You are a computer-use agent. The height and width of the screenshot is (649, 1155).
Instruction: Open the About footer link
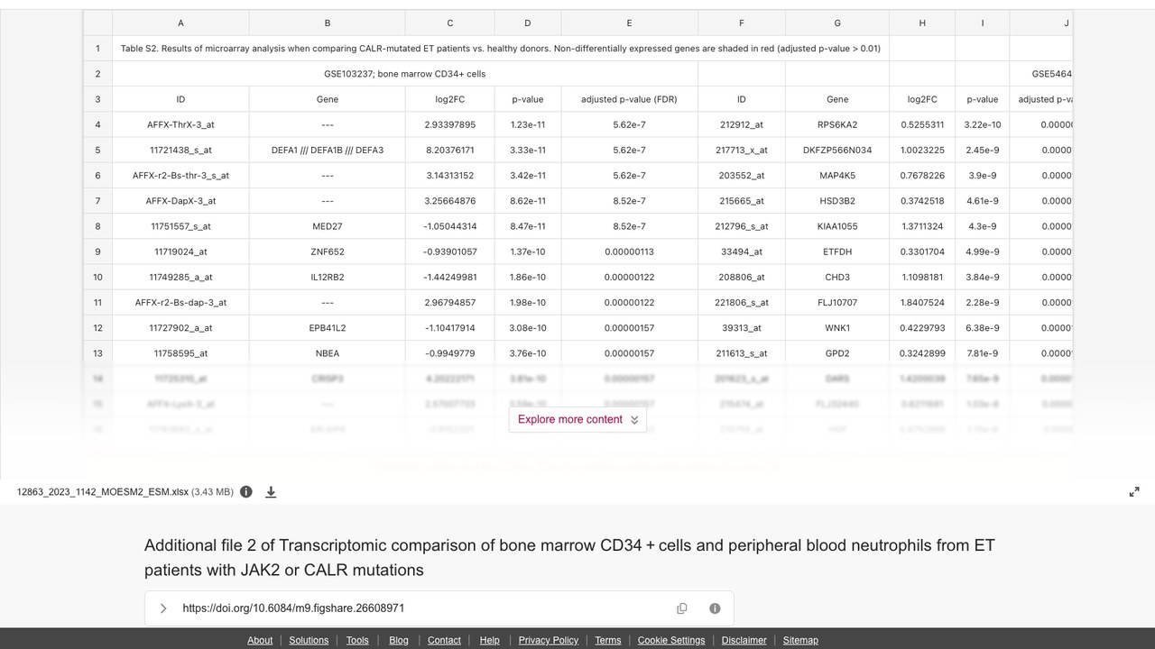tap(260, 640)
